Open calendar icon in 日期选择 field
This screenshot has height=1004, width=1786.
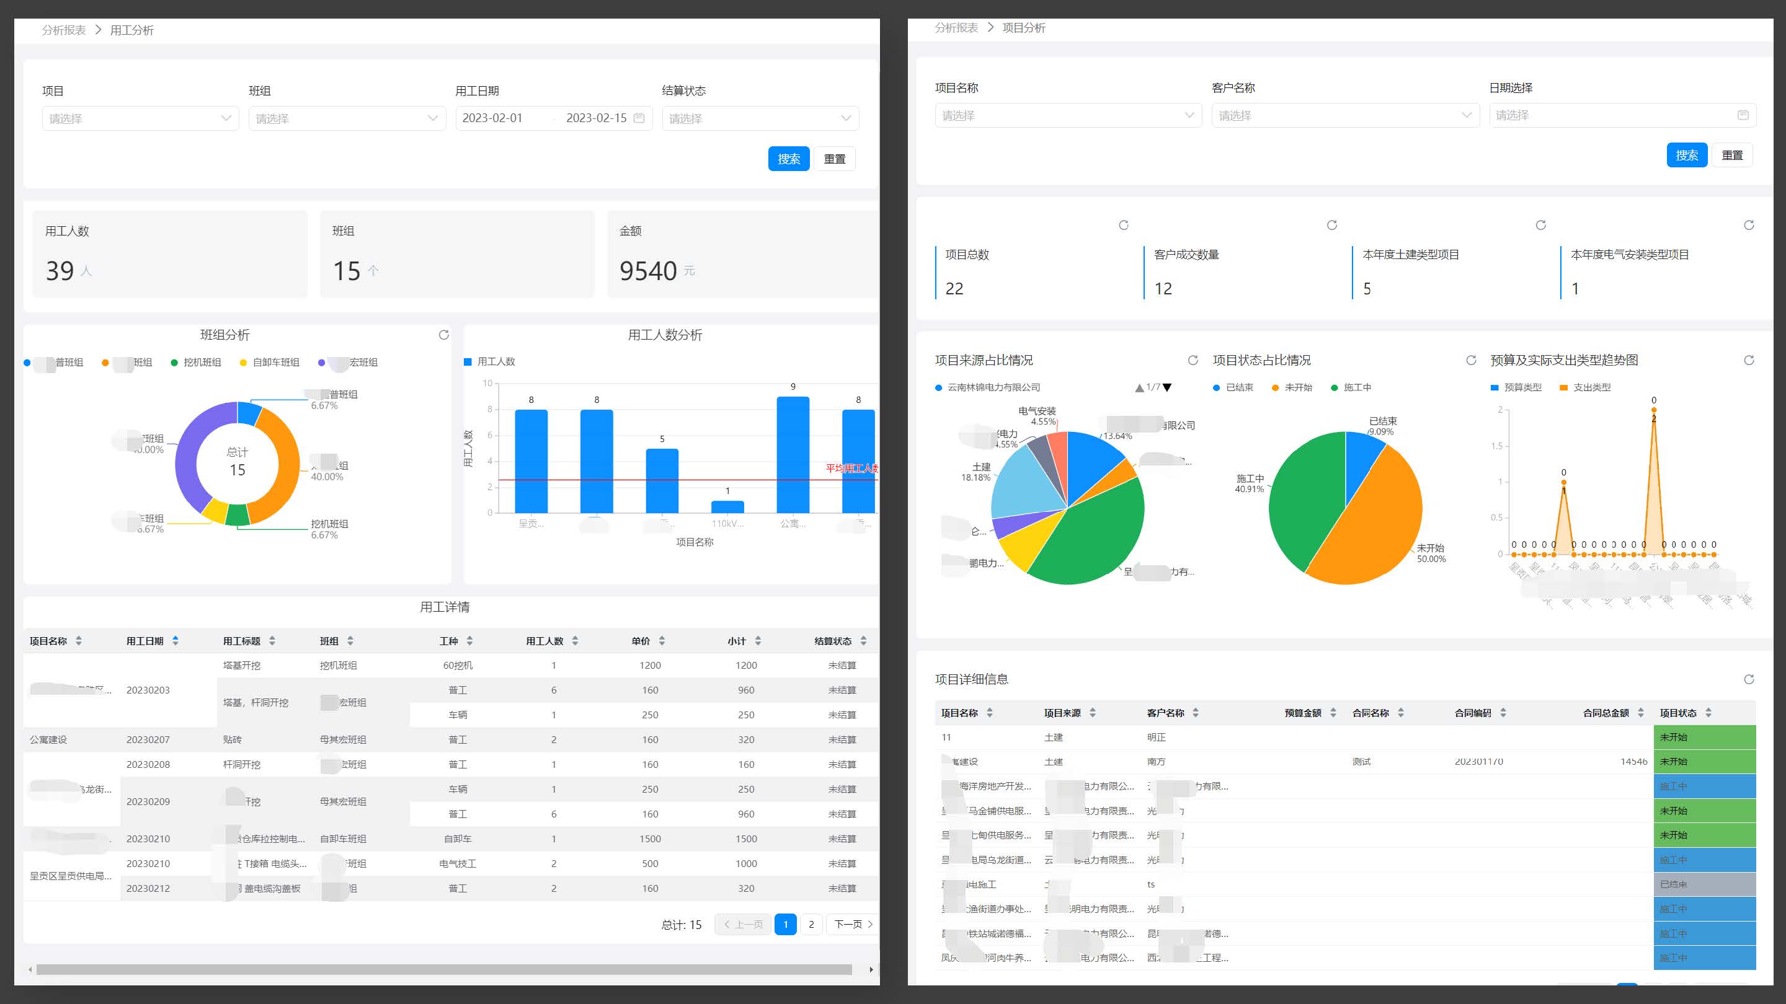(1743, 116)
